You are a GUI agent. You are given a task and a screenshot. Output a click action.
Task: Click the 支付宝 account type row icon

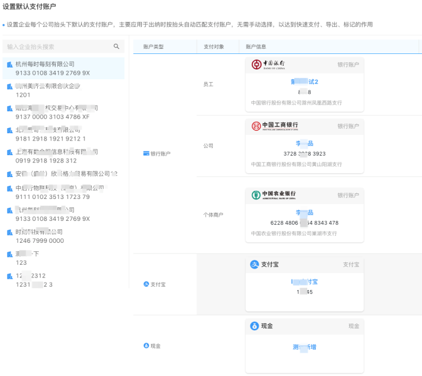coord(146,284)
